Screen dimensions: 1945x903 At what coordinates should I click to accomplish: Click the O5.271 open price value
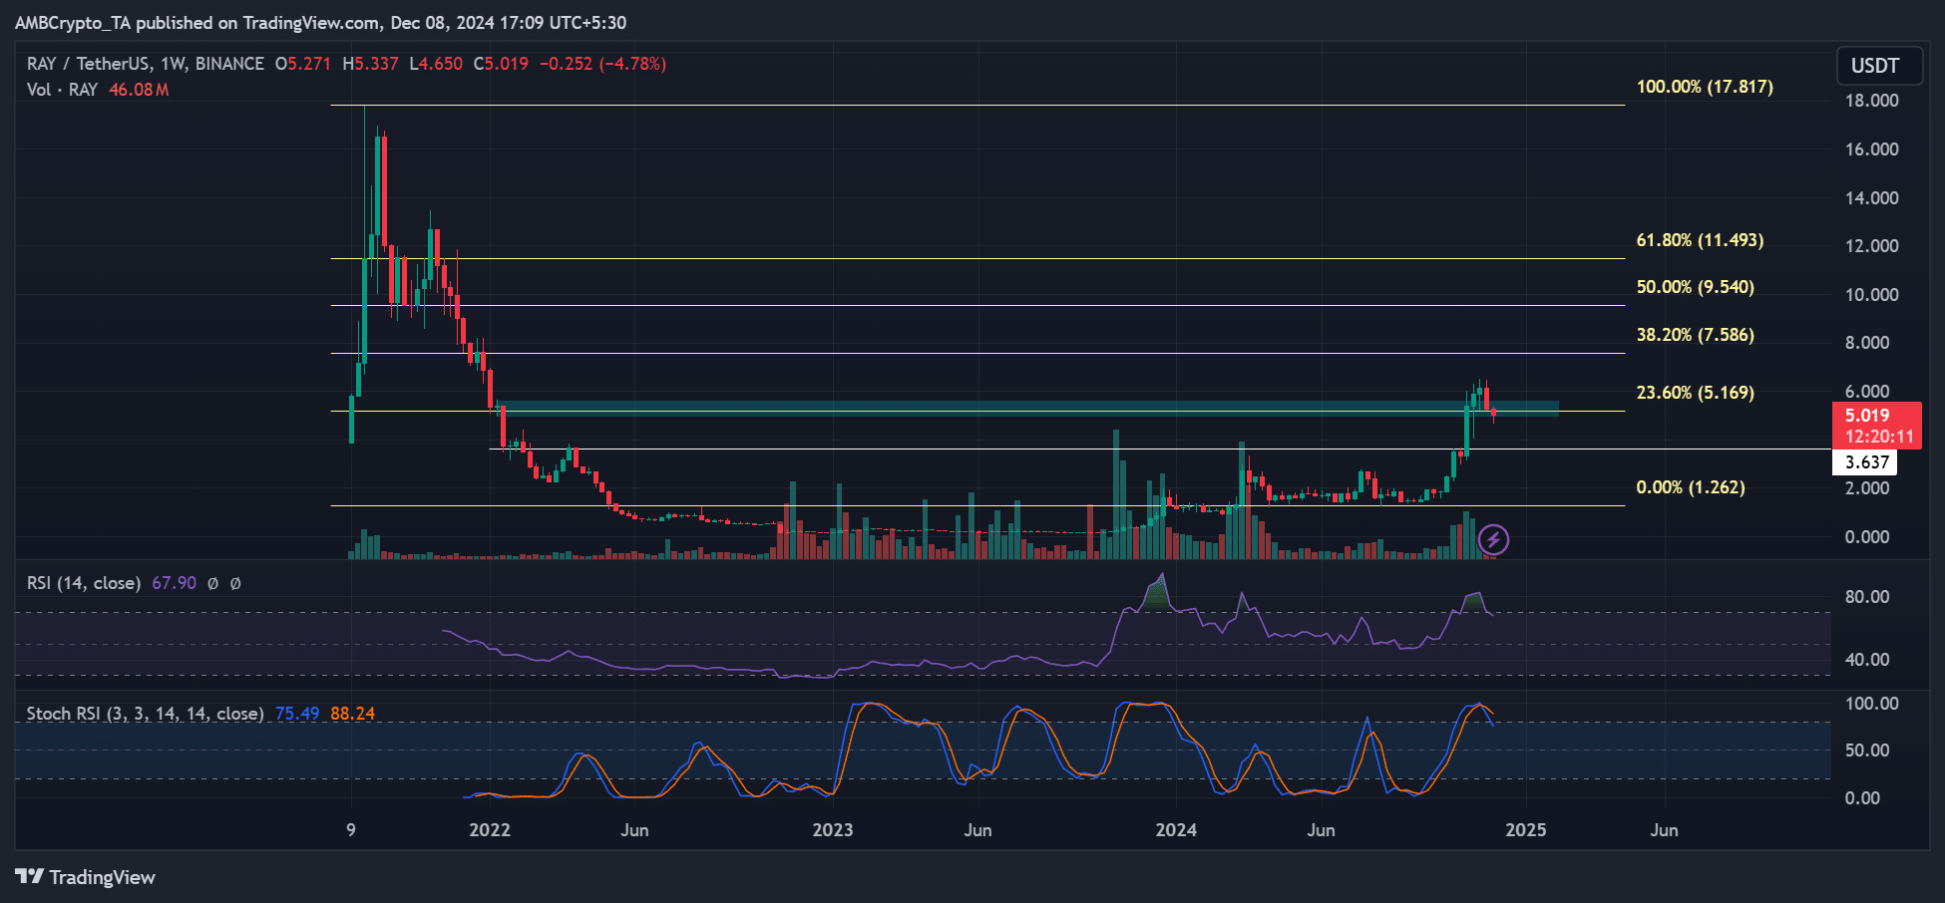coord(302,64)
